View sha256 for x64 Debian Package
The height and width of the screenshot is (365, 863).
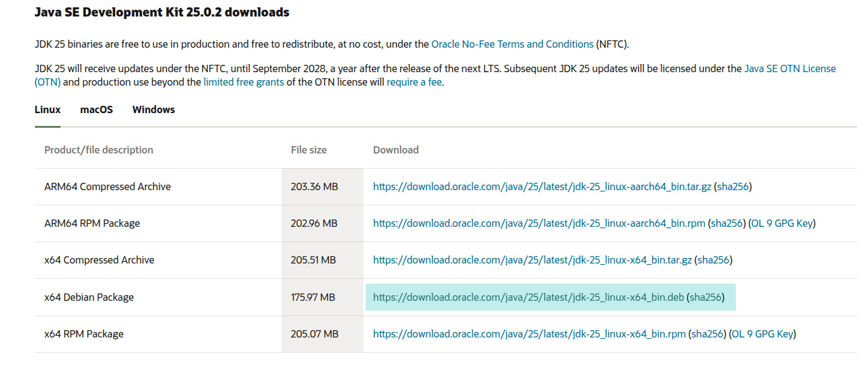(x=705, y=297)
